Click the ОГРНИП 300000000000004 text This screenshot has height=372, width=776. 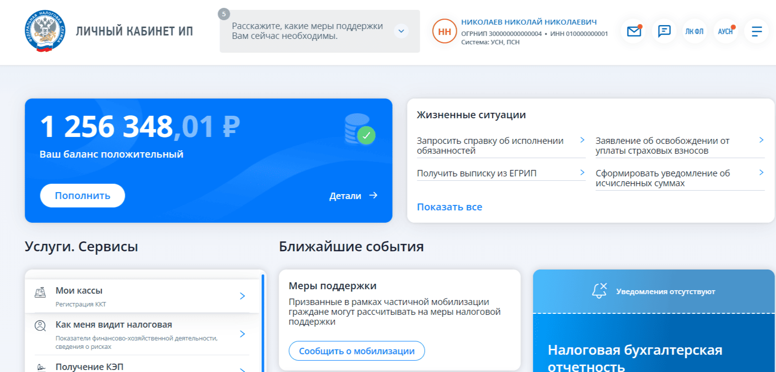point(501,34)
